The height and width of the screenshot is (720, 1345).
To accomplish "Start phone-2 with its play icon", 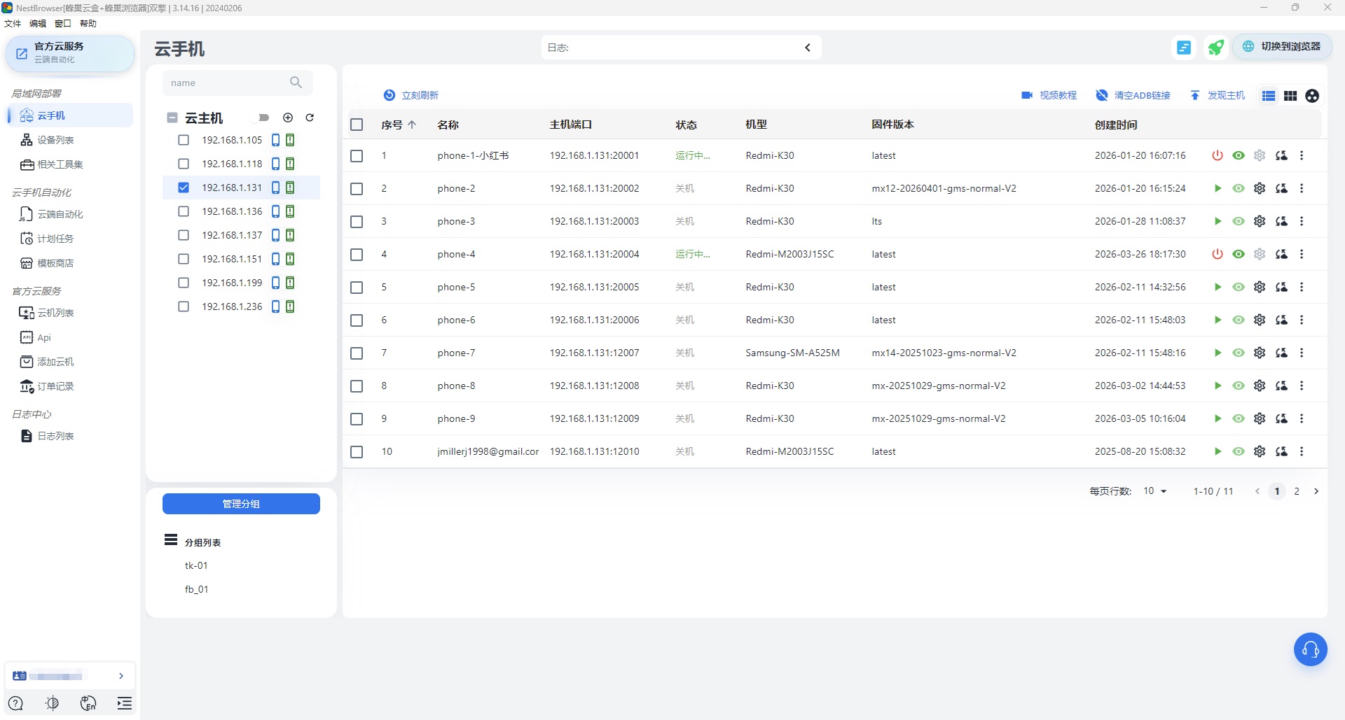I will (1218, 188).
